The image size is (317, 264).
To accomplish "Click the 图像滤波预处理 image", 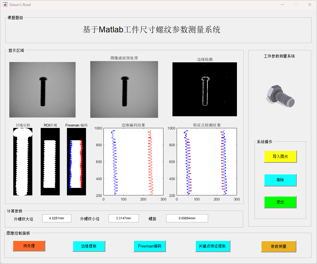I will (x=124, y=89).
